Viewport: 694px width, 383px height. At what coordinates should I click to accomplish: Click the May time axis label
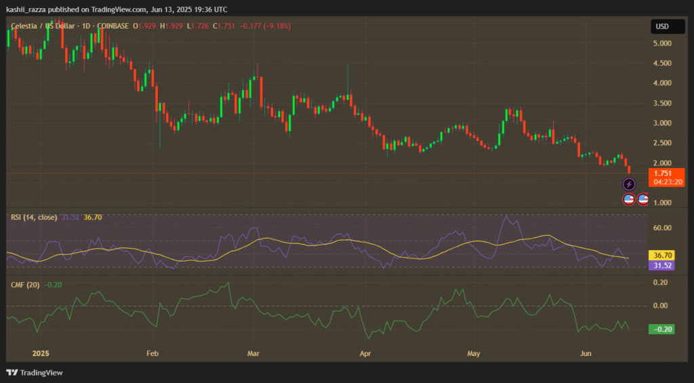pos(474,354)
